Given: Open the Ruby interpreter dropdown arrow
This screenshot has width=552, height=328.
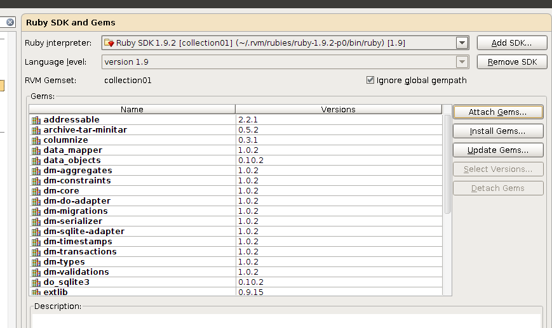Looking at the screenshot, I should [x=462, y=43].
